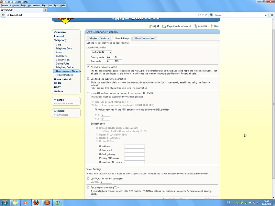Click the Contents tree icon
275x206 pixels.
coord(196,26)
